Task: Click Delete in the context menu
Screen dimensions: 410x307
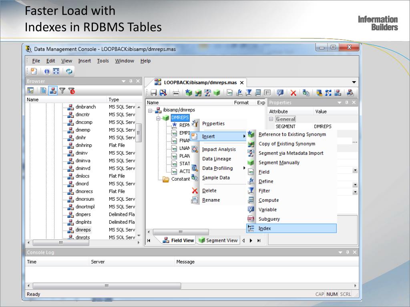Action: point(218,191)
